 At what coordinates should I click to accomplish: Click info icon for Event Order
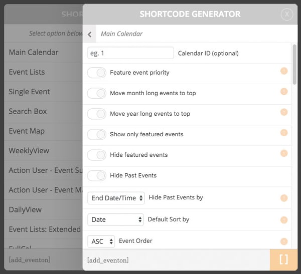[x=284, y=241]
